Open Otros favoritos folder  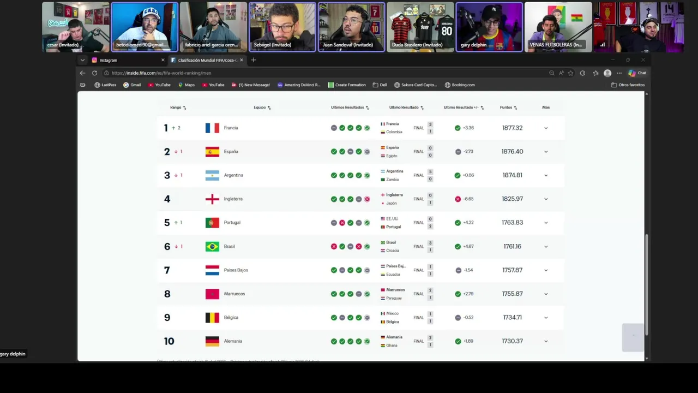point(628,85)
